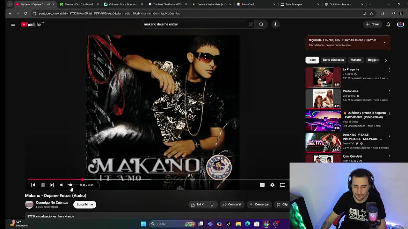Switch to the Alert Box Streamlabs tab
This screenshot has height=229, width=408.
(x=124, y=4)
